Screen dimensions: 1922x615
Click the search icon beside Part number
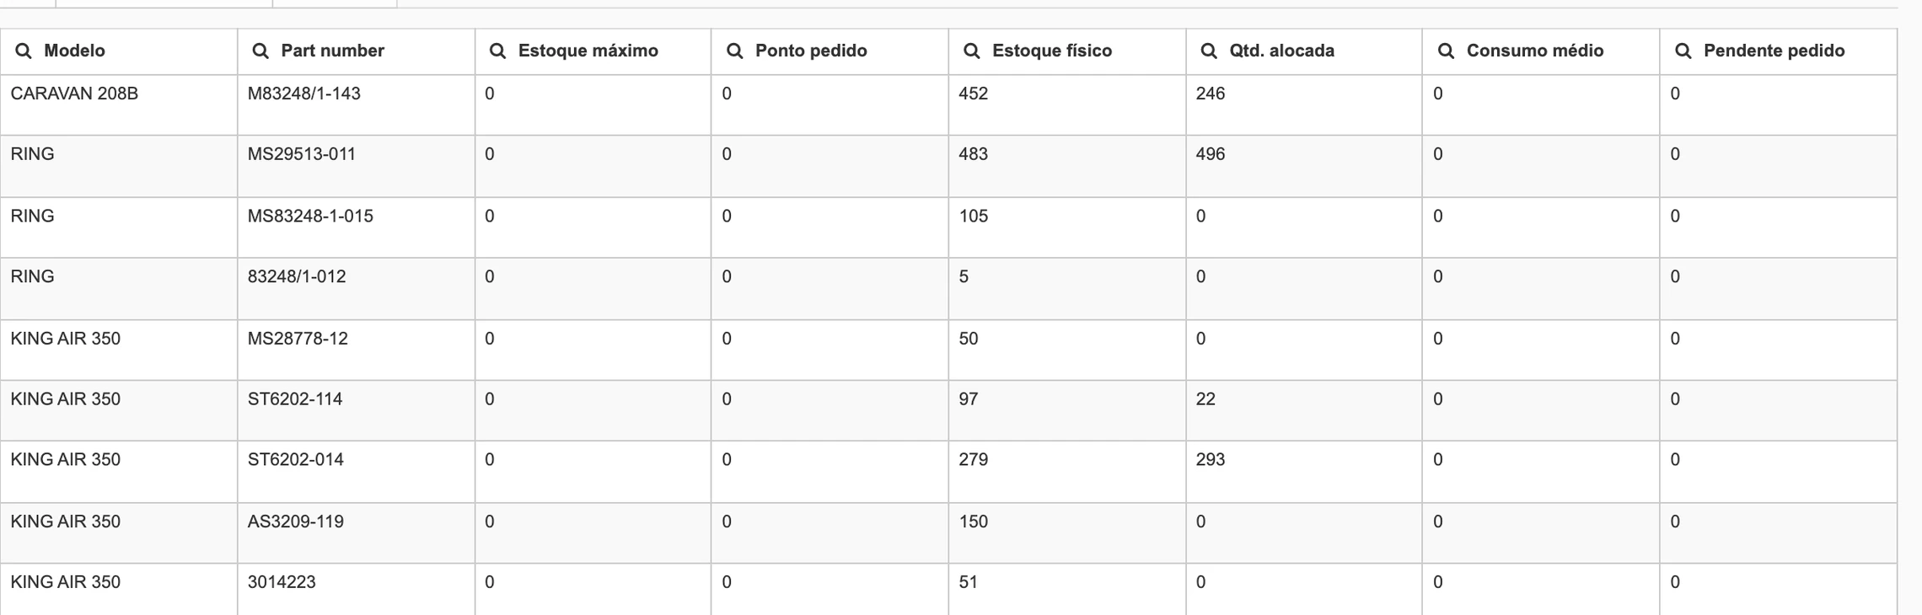(260, 51)
